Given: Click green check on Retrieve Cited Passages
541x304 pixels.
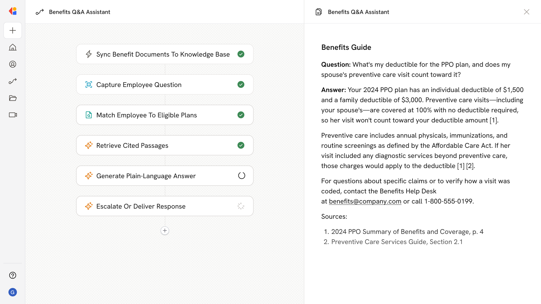Looking at the screenshot, I should pyautogui.click(x=241, y=145).
